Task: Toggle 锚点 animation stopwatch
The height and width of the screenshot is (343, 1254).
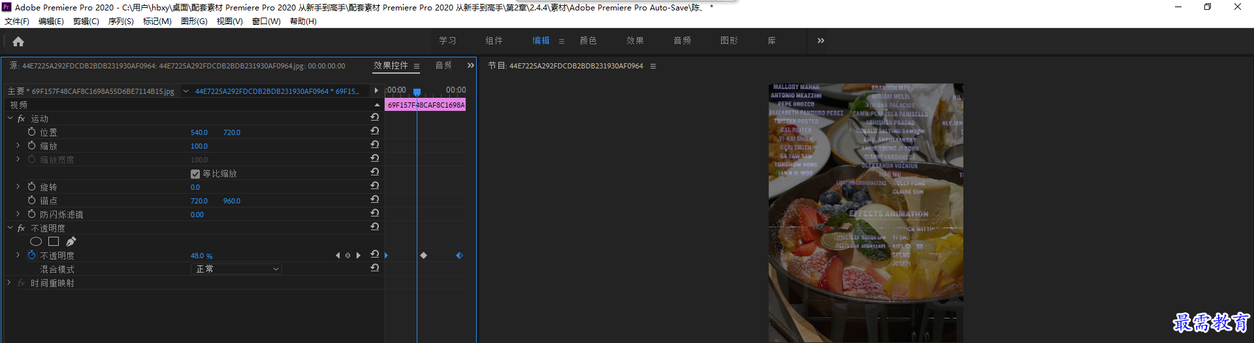Action: (x=32, y=200)
